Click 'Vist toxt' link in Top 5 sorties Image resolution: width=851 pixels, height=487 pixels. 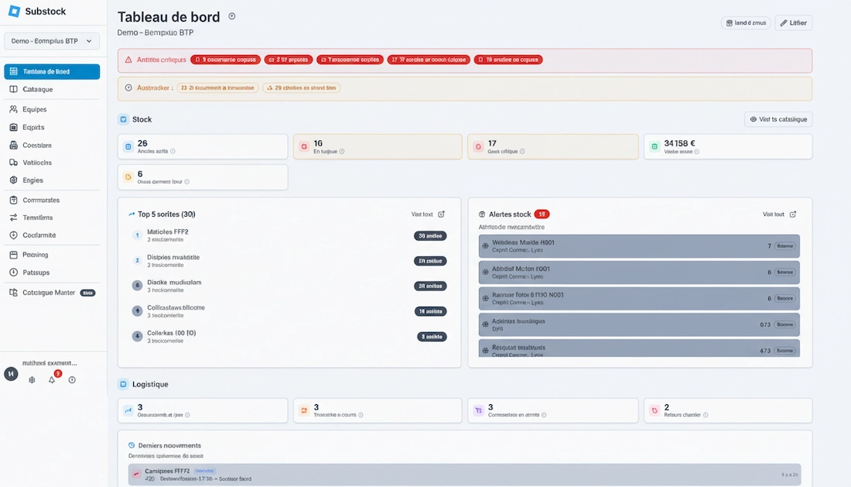pyautogui.click(x=422, y=214)
